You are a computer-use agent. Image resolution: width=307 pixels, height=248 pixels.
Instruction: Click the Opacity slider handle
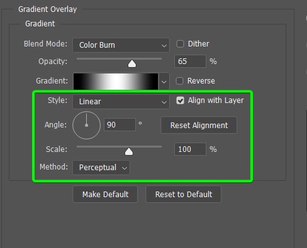coord(132,63)
